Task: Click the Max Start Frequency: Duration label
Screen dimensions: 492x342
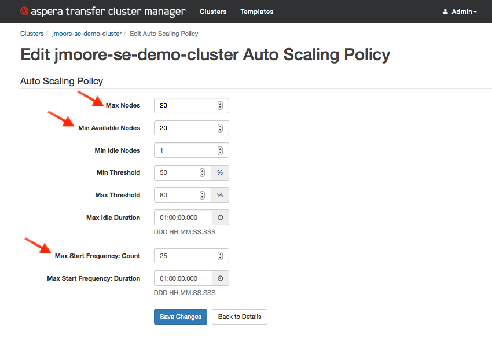Action: point(94,278)
